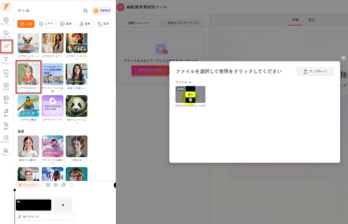Open the Media sidebar icon

point(6,34)
